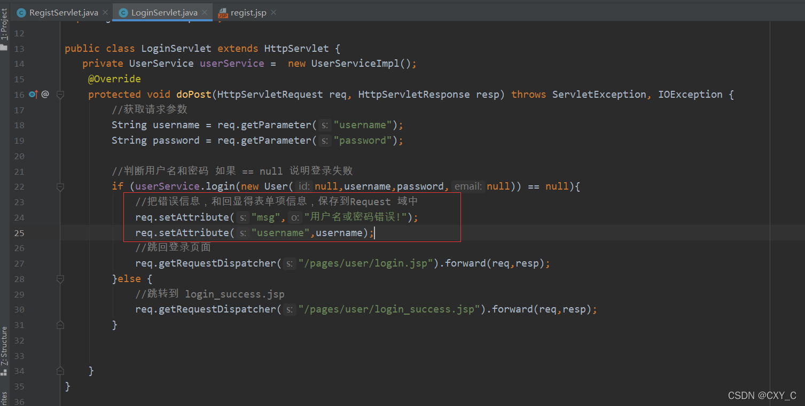
Task: Click the "/pages/user/login_success.jsp" path string
Action: pos(389,309)
